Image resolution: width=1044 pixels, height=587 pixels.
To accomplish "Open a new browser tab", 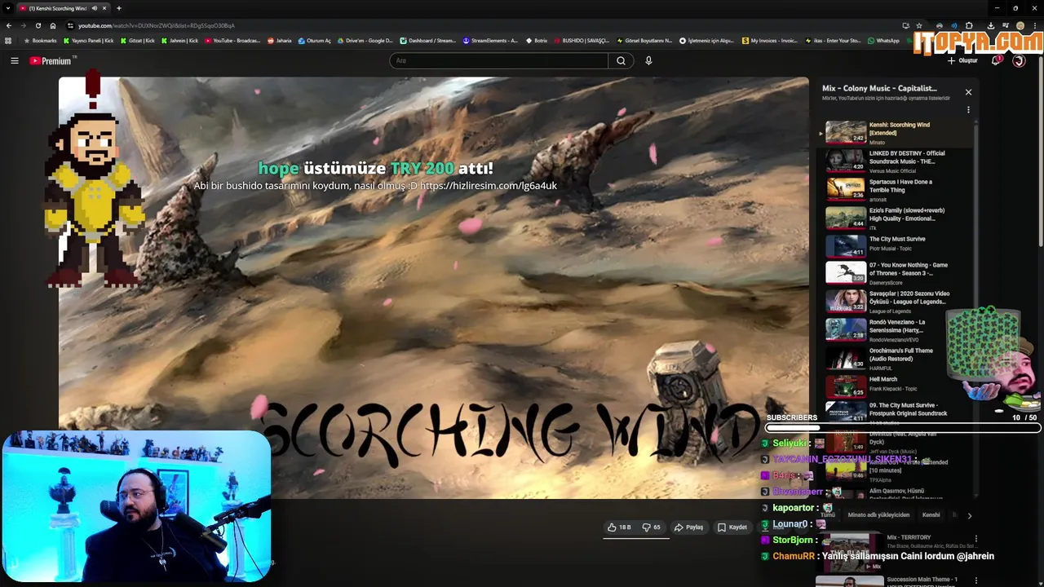I will 119,8.
